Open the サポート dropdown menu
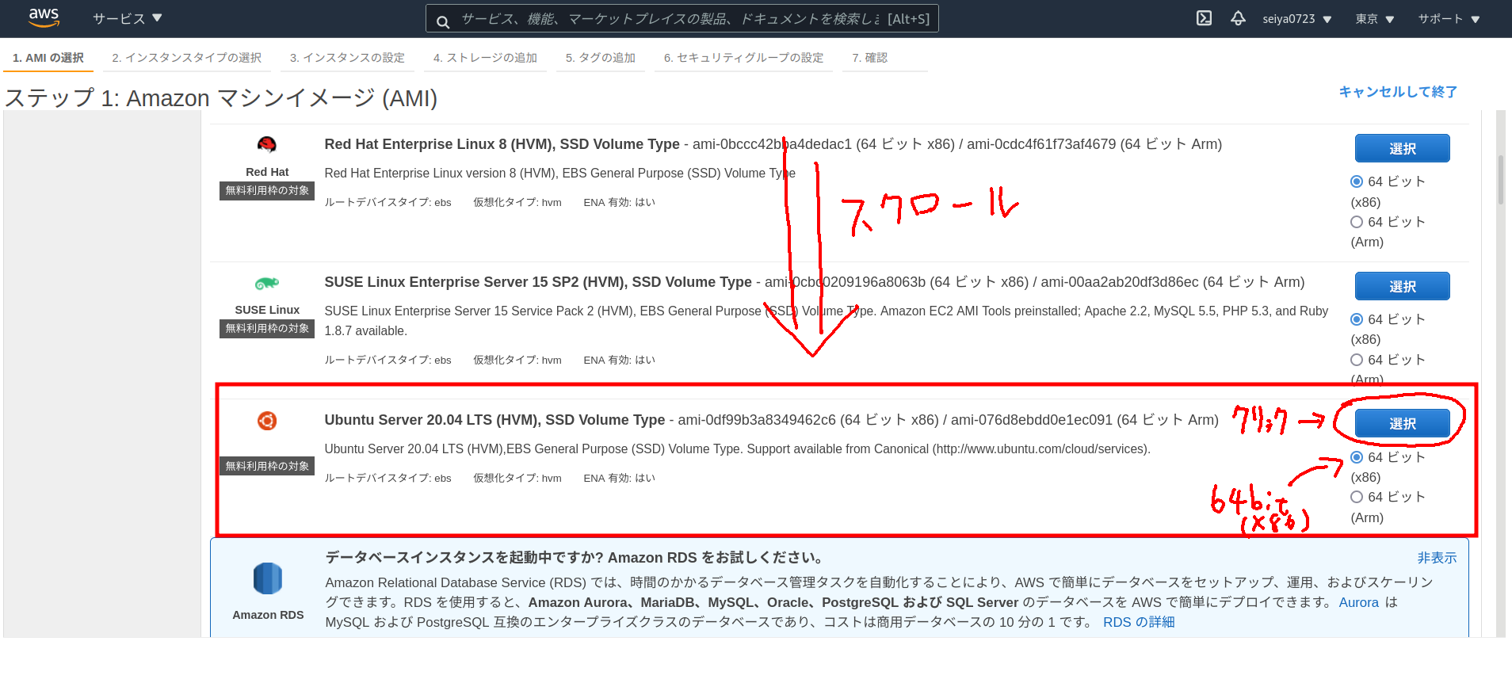 pyautogui.click(x=1449, y=19)
